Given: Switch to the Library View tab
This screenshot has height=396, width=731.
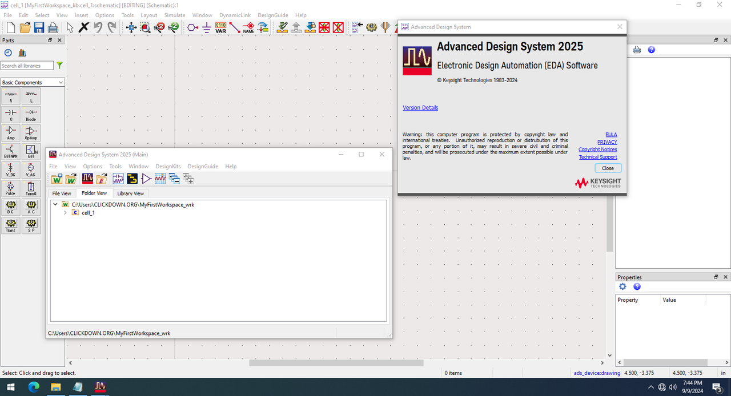Looking at the screenshot, I should tap(130, 193).
